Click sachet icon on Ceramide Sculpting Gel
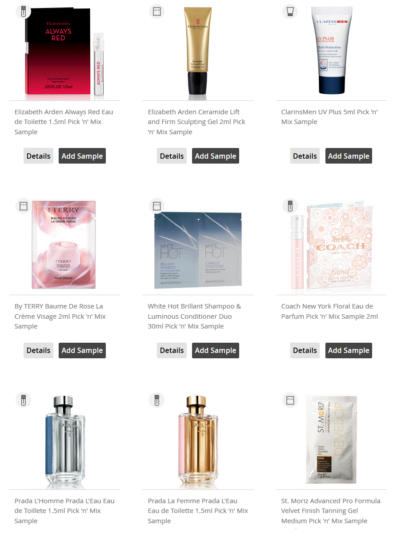 click(x=157, y=12)
